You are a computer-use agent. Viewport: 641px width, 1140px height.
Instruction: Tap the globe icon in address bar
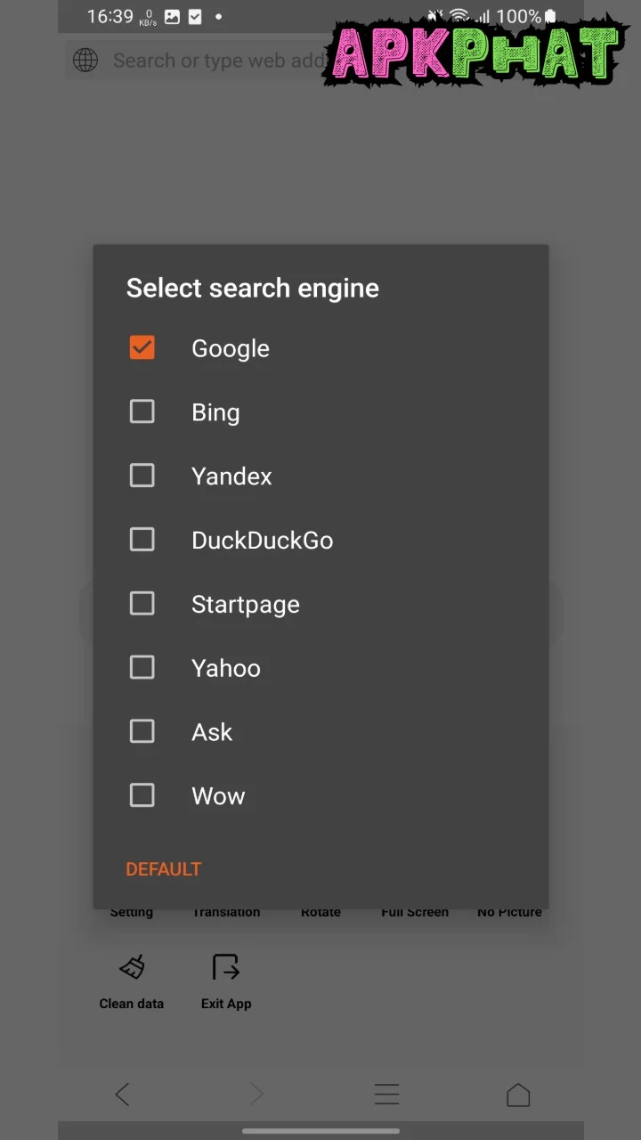[85, 61]
